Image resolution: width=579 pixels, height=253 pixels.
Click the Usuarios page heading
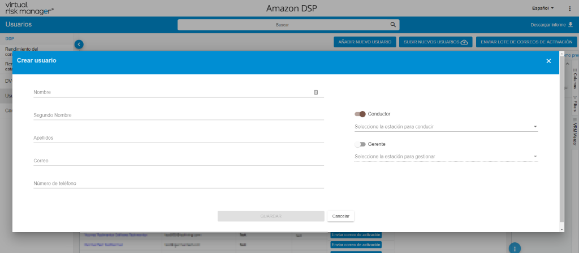pyautogui.click(x=19, y=25)
